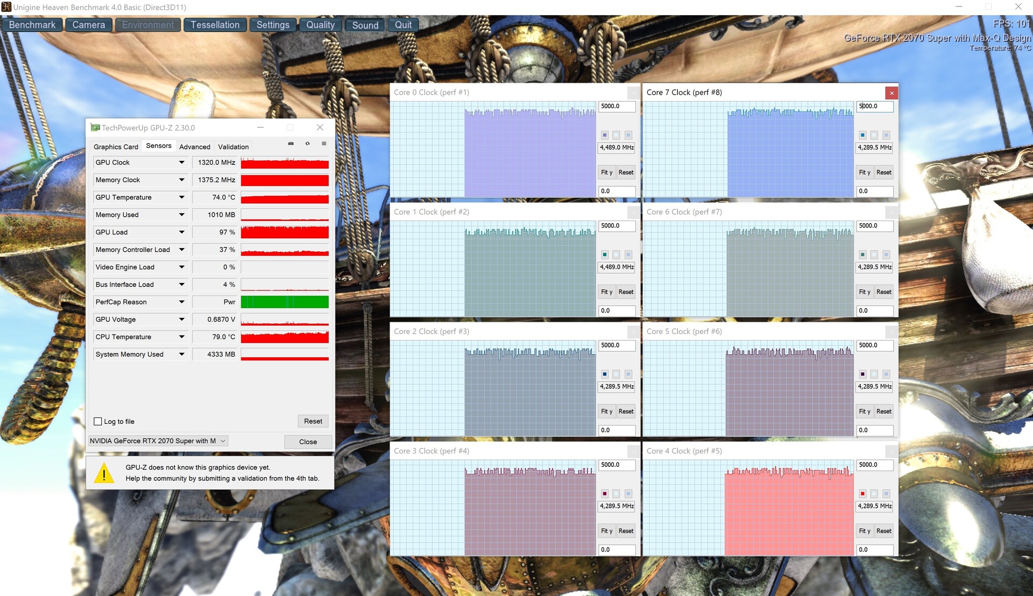Open the Video Engine Load dropdown
Viewport: 1033px width, 596px height.
pos(182,267)
